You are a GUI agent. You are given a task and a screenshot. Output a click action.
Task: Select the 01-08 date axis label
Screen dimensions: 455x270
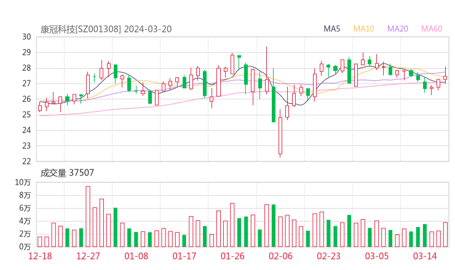[x=136, y=256]
